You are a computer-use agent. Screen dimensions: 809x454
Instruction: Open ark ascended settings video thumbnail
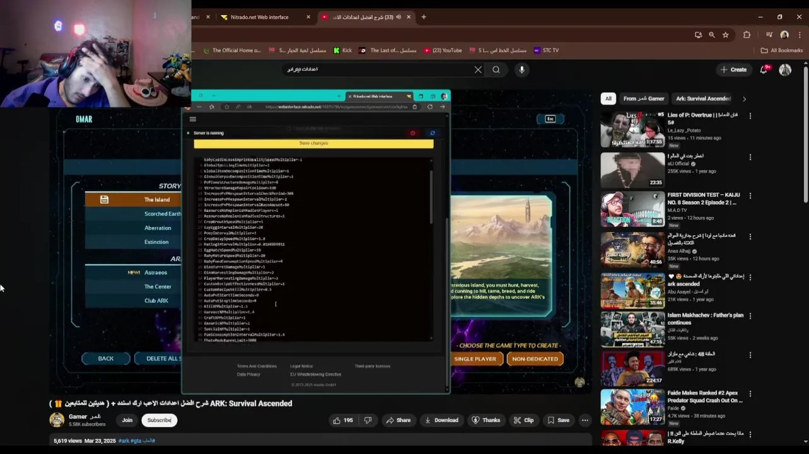click(x=632, y=290)
